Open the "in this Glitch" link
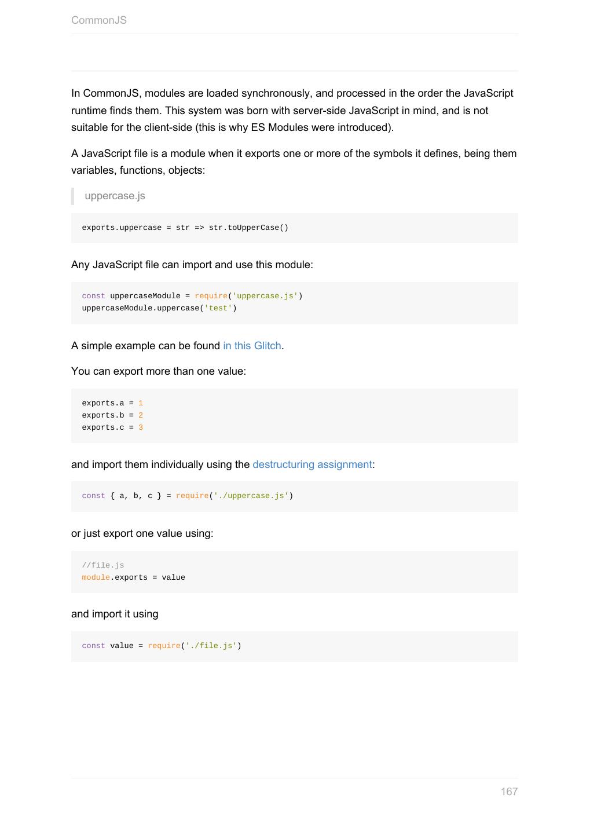Image resolution: width=590 pixels, height=834 pixels. pyautogui.click(x=252, y=346)
